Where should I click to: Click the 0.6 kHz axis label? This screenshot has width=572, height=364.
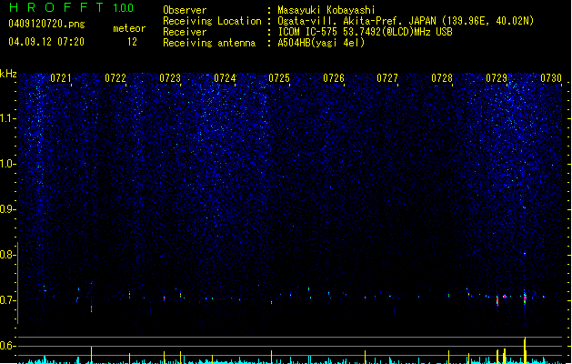(8, 346)
